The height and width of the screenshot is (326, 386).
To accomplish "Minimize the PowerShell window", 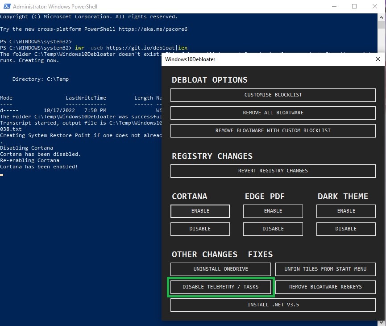I will click(x=334, y=7).
